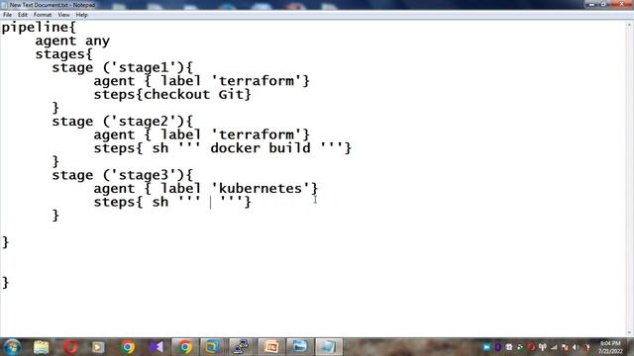The width and height of the screenshot is (634, 356).
Task: Click the 'docker build' text in stage2 steps
Action: (261, 148)
